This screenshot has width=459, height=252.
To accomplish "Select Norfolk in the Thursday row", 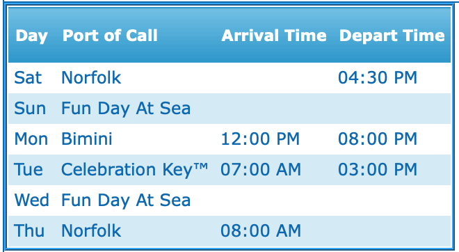I will point(91,230).
